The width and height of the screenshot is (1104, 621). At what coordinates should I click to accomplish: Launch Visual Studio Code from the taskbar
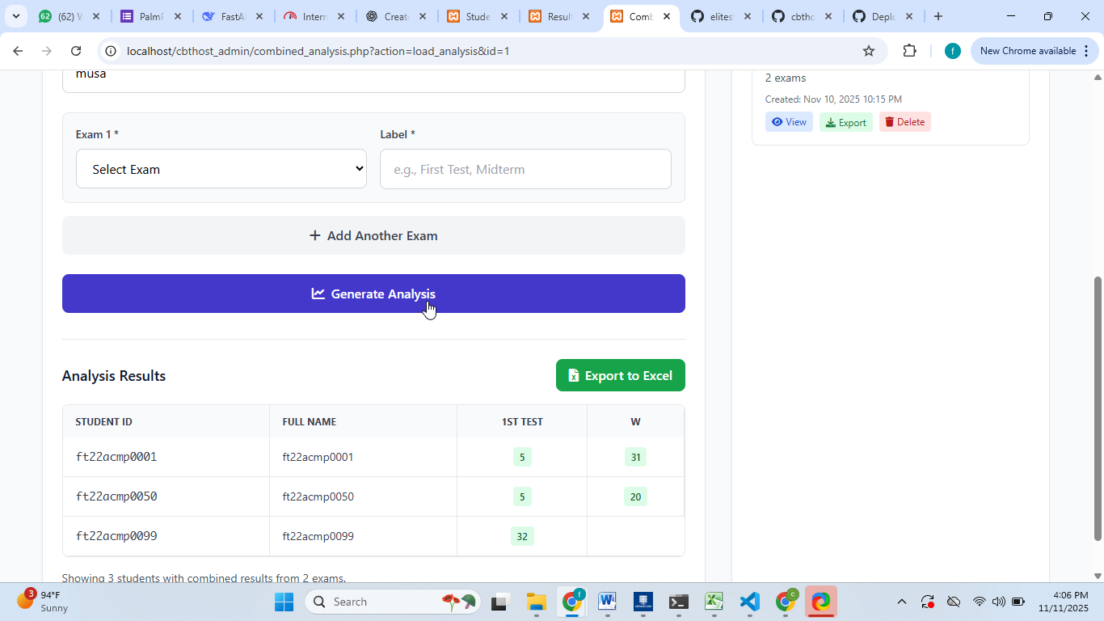[749, 602]
